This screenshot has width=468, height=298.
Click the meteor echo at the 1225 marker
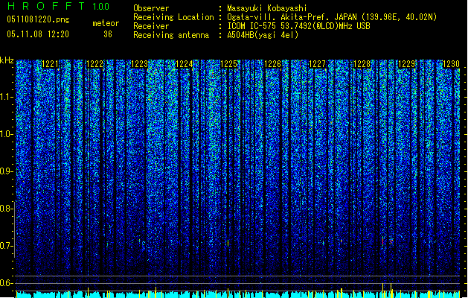coord(228,243)
